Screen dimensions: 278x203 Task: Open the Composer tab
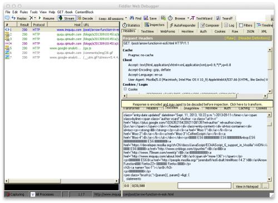(210, 25)
